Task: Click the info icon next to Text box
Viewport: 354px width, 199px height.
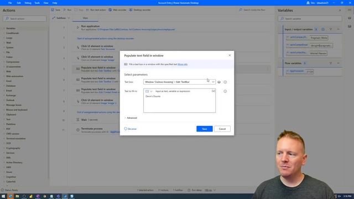Action: [225, 82]
